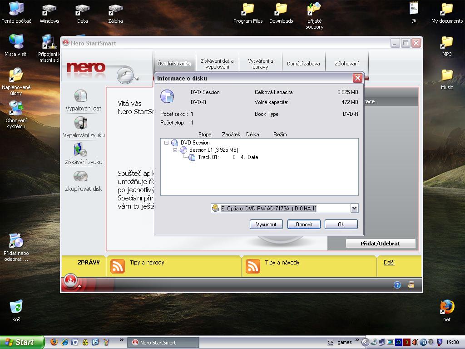Click the 19:00 taskbar clock
The image size is (465, 349).
(453, 342)
